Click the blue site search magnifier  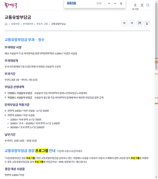coord(148,5)
